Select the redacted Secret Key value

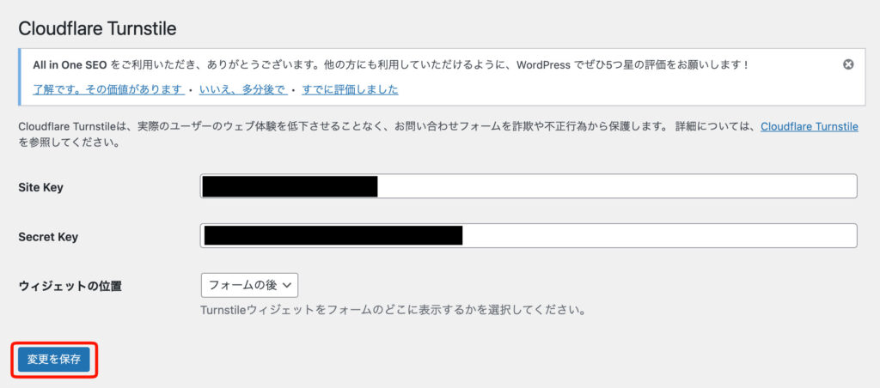pos(333,235)
